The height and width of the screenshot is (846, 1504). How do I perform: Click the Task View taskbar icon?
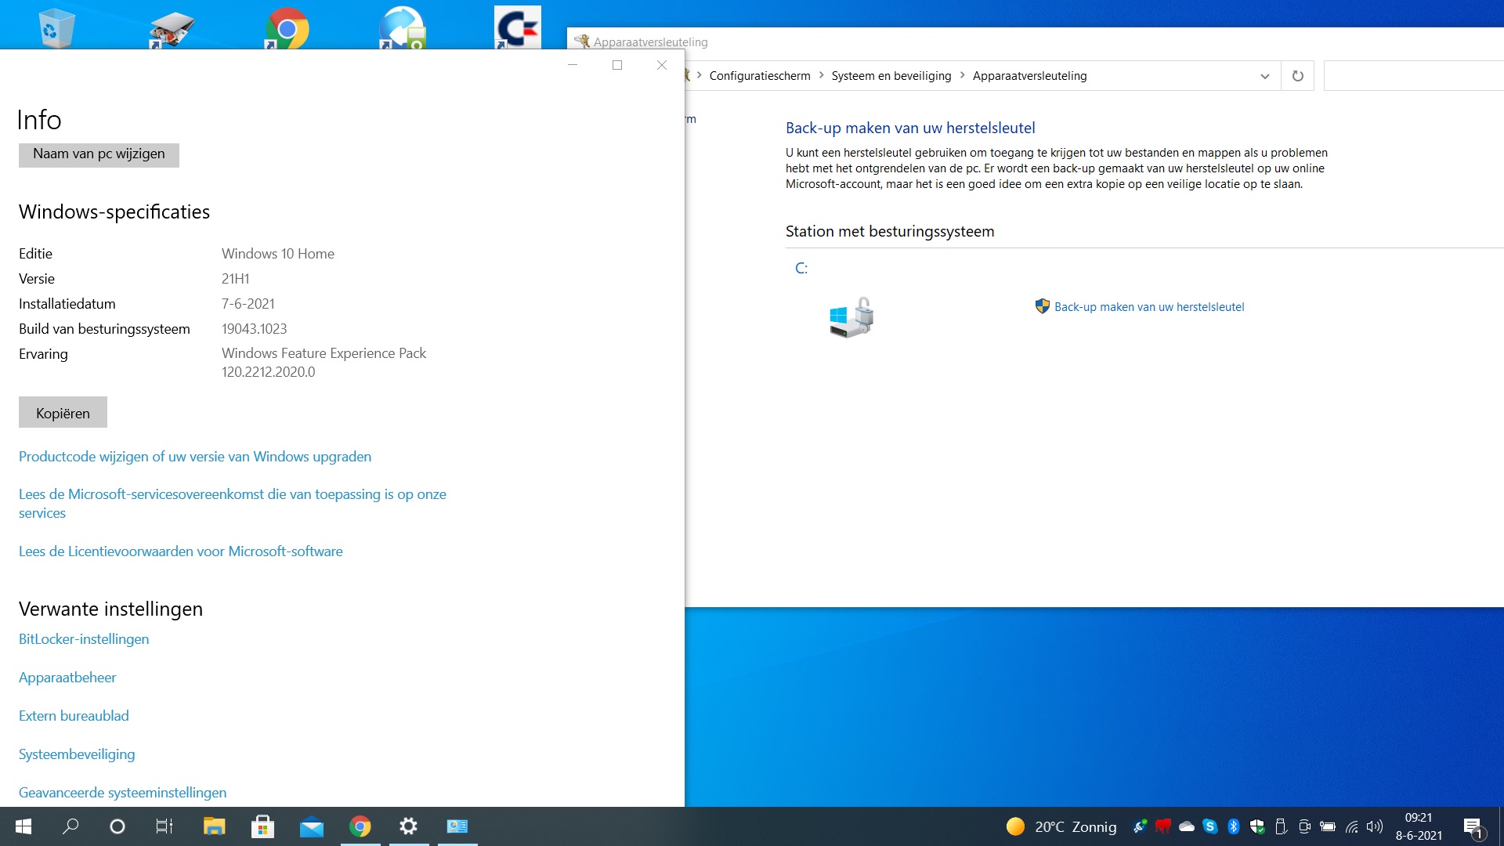coord(164,826)
